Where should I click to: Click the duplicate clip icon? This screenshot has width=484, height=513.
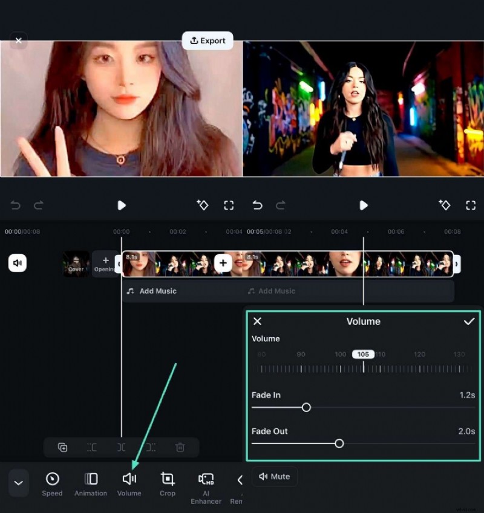pyautogui.click(x=62, y=447)
